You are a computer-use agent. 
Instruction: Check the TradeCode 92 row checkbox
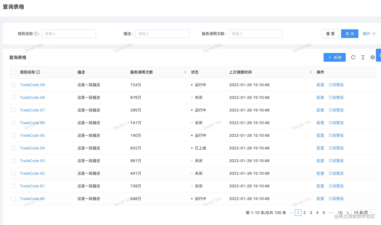(14, 173)
